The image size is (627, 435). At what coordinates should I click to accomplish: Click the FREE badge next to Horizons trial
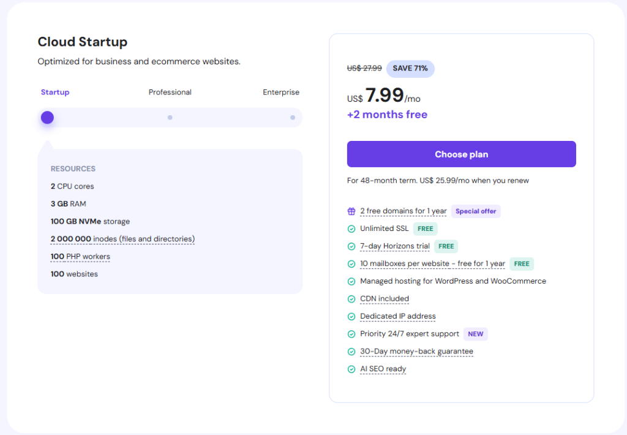446,246
